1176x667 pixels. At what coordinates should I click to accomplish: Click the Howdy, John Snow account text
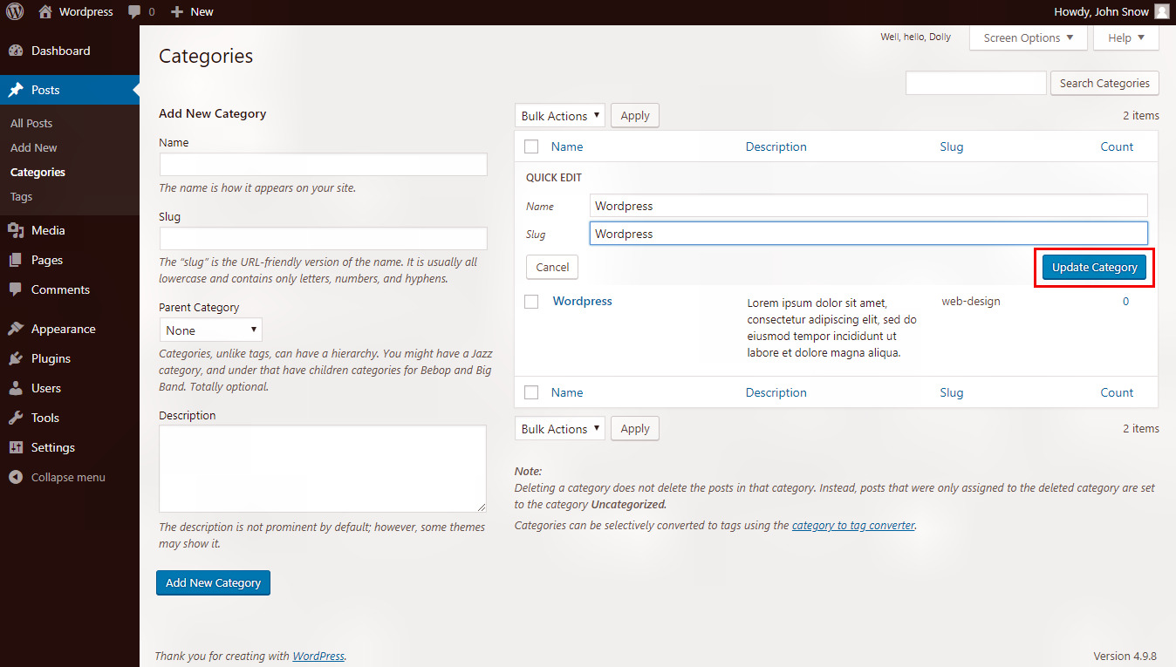point(1101,11)
